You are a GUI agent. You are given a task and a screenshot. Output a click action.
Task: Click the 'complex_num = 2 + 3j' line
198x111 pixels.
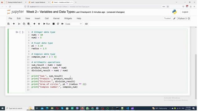coord(44,57)
